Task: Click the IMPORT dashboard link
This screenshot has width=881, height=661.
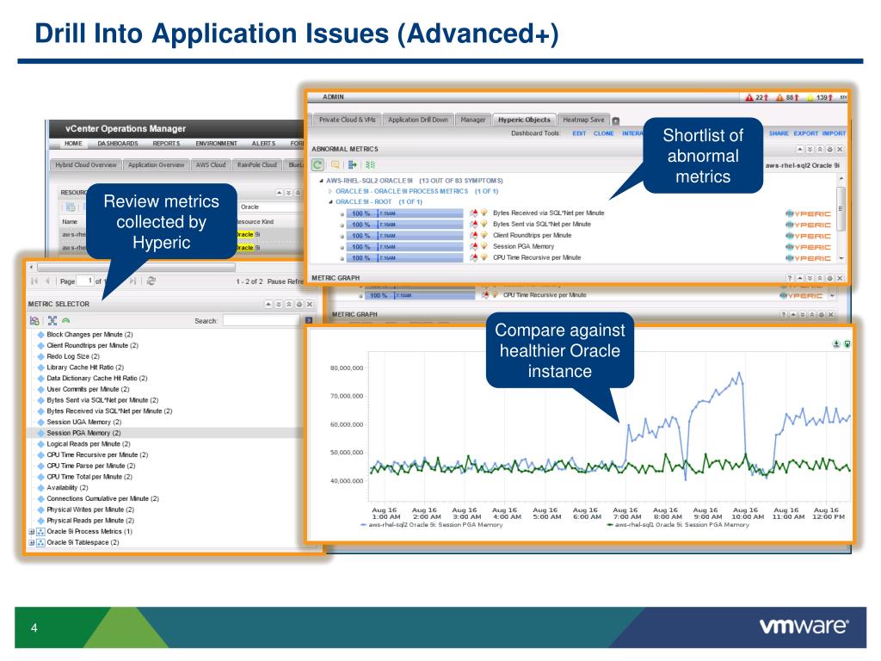Action: [x=834, y=133]
